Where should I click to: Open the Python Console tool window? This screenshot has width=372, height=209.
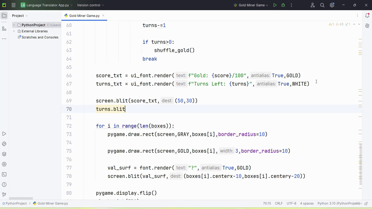coord(4,144)
